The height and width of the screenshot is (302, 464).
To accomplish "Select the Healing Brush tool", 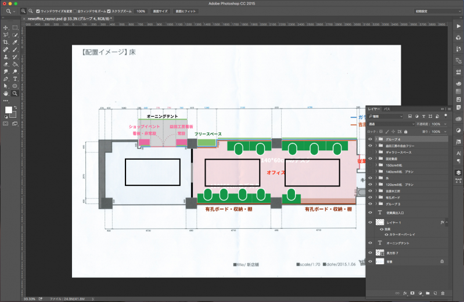I will coord(6,49).
